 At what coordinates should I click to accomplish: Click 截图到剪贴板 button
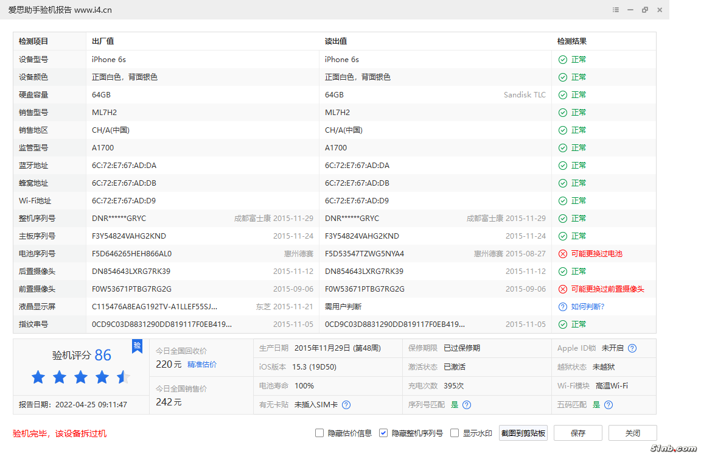pos(523,433)
